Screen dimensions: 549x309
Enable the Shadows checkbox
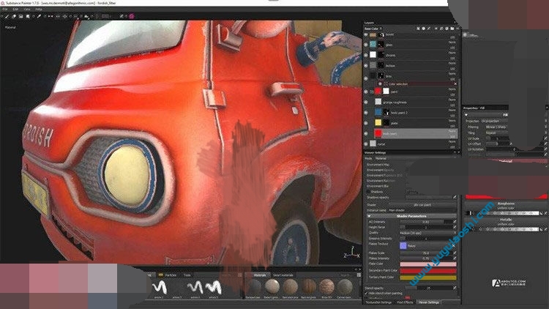368,192
